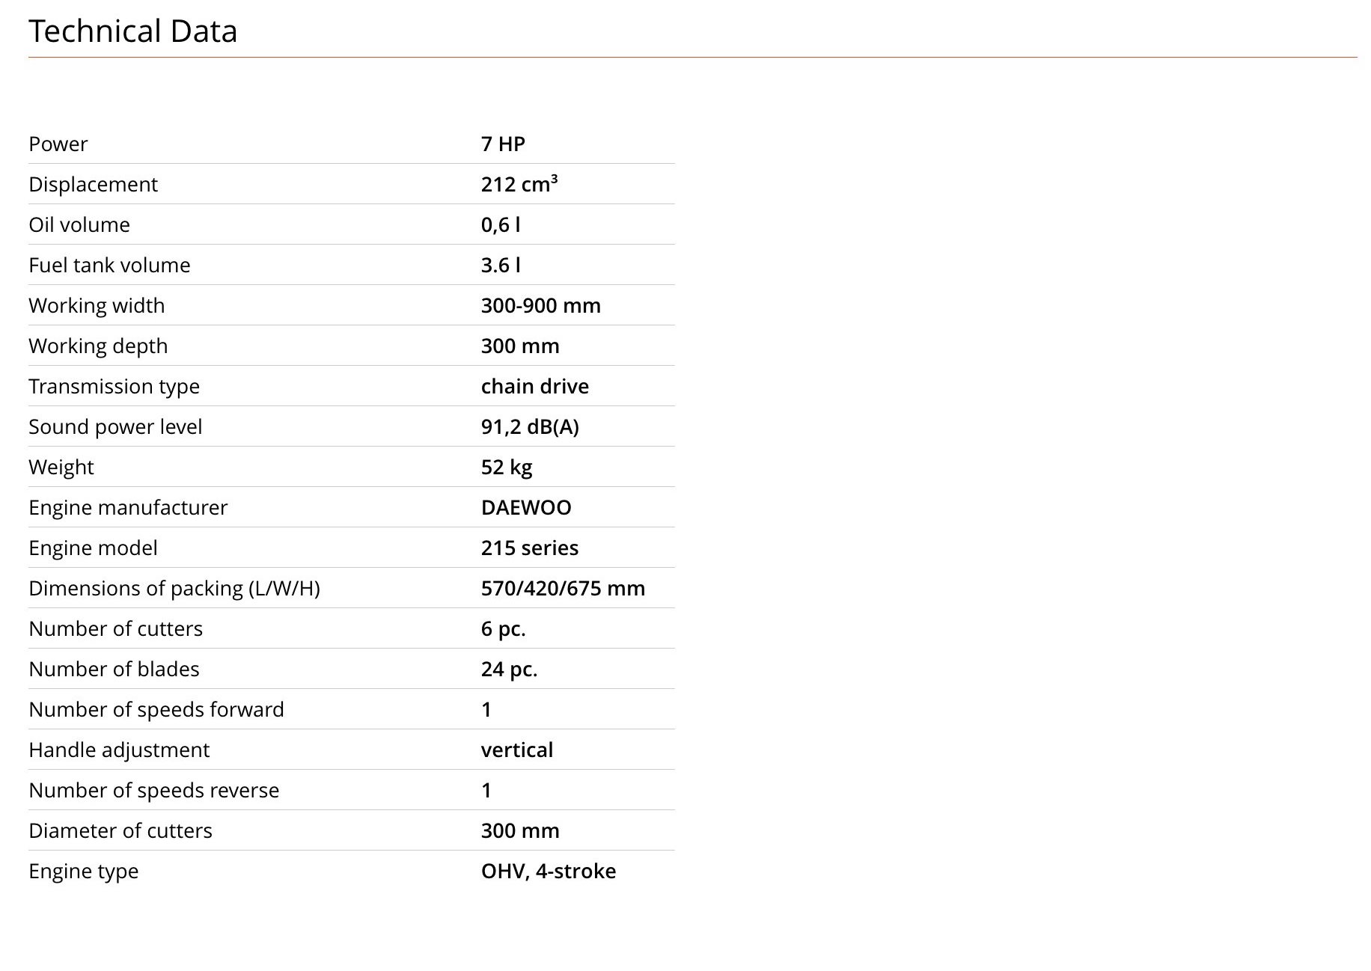Click the Diameter of cutters label
This screenshot has height=971, width=1371.
pyautogui.click(x=120, y=830)
